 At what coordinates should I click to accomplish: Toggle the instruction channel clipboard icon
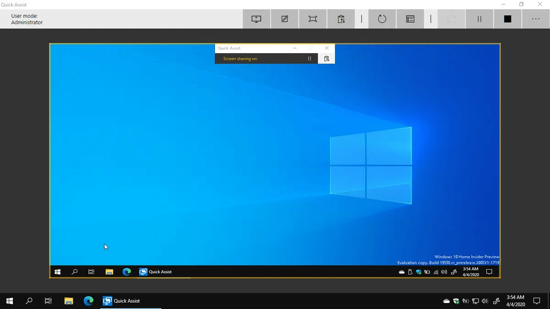[341, 19]
